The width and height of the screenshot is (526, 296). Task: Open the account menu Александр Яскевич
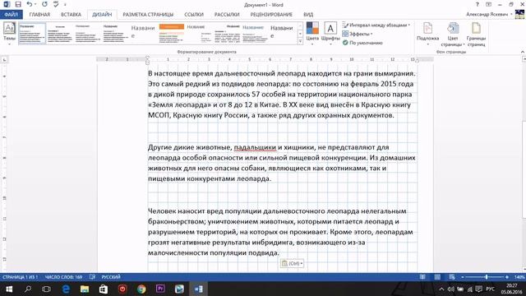pos(489,15)
